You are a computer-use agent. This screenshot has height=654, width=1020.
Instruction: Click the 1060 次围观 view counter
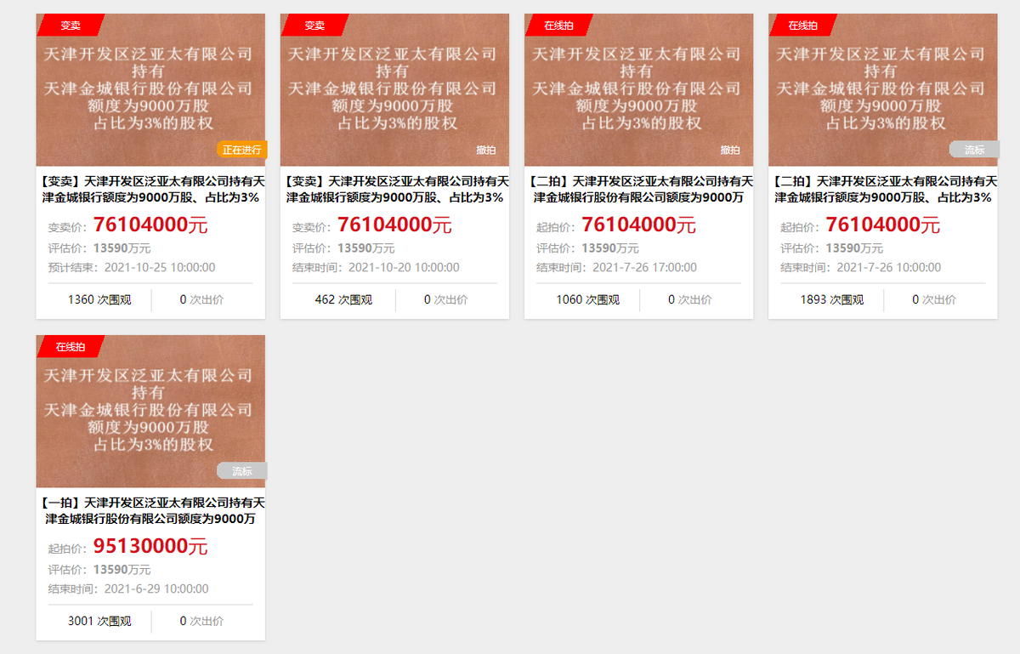tap(588, 299)
